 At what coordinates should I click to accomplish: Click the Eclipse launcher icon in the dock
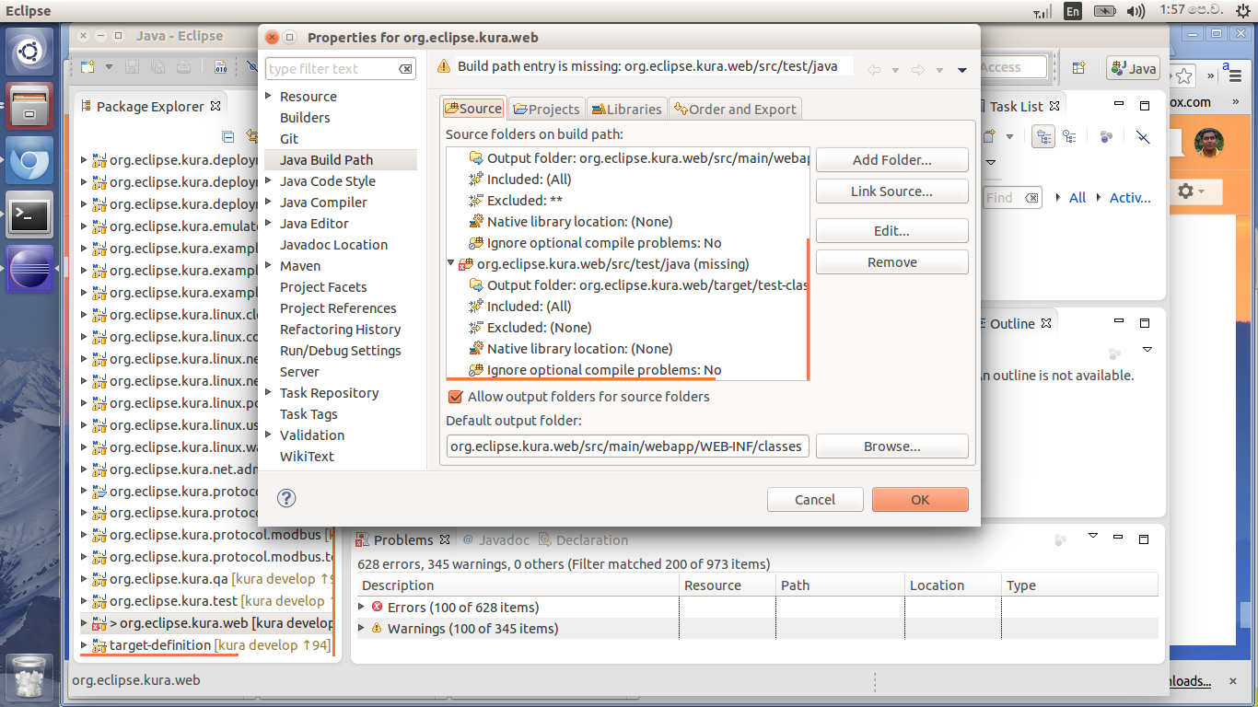[x=30, y=270]
